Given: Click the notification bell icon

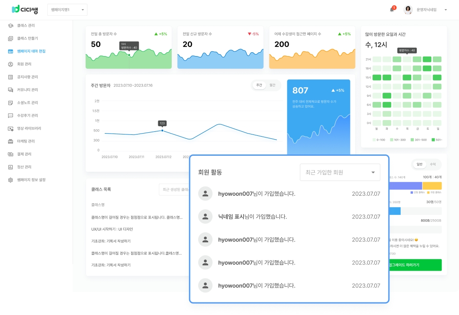Looking at the screenshot, I should point(392,10).
